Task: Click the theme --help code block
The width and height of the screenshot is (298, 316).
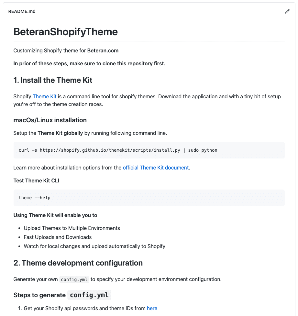Action: click(149, 198)
